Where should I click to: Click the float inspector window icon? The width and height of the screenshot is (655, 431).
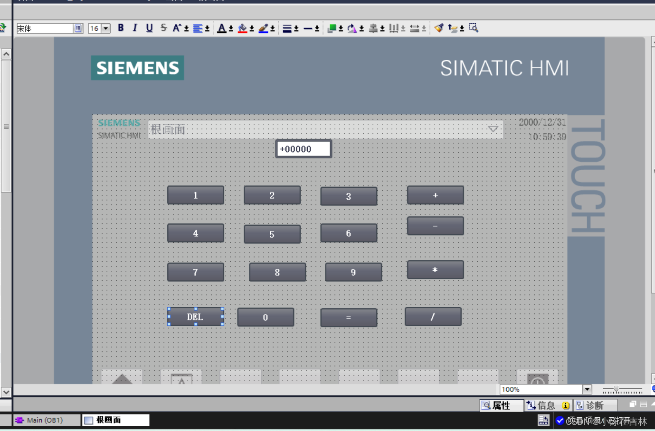pyautogui.click(x=633, y=404)
